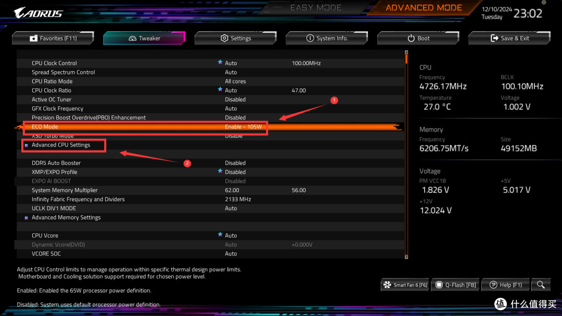Open the System Info info icon
The width and height of the screenshot is (562, 316).
(x=311, y=37)
